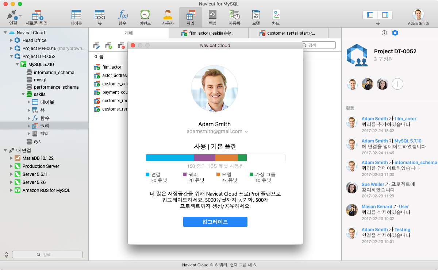Click the storage usage progress bar
Image resolution: width=438 pixels, height=270 pixels.
pos(215,158)
